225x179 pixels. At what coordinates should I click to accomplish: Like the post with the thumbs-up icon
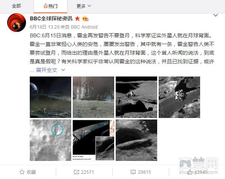point(190,172)
